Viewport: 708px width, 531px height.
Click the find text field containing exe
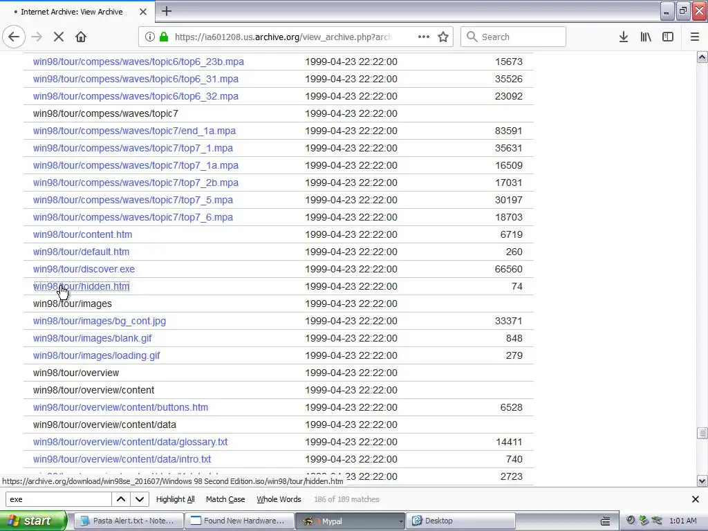tap(59, 499)
